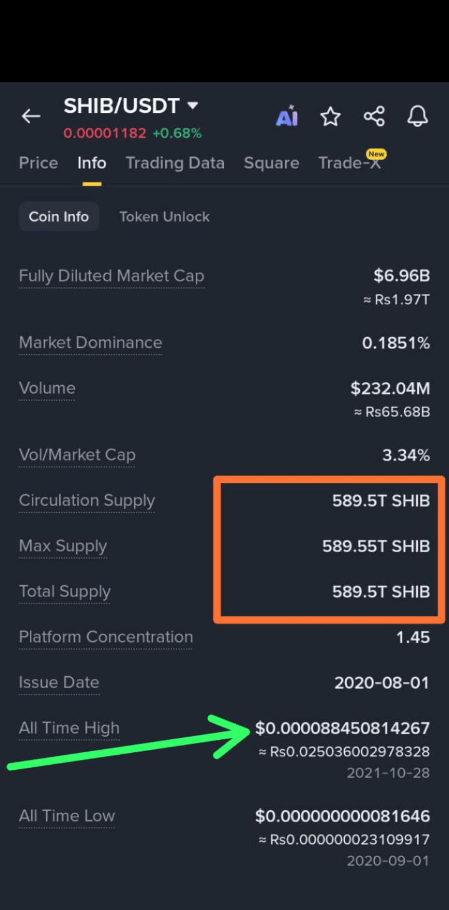Image resolution: width=449 pixels, height=910 pixels.
Task: Switch to the Price tab
Action: click(38, 163)
